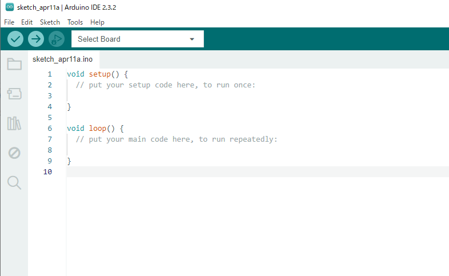Open the Debug panel sidebar icon
Screen dimensions: 449x276
14,153
